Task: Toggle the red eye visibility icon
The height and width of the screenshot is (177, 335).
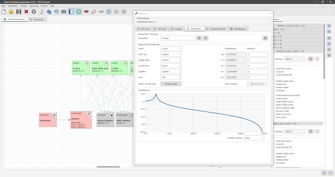Action: [x=86, y=12]
